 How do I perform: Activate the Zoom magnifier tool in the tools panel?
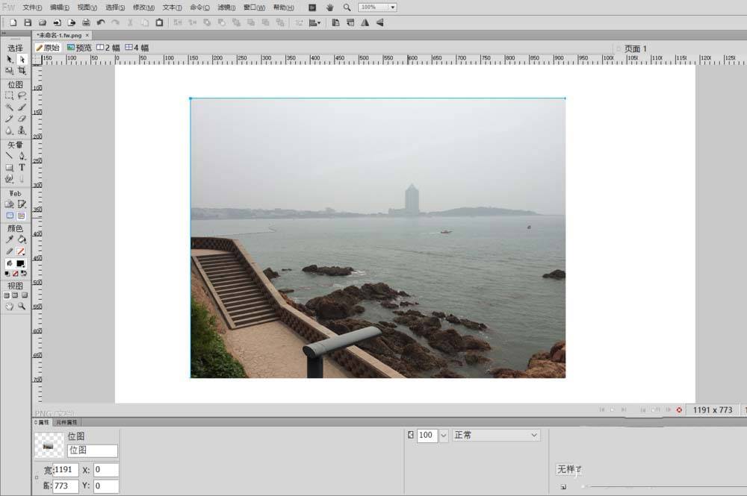click(x=22, y=307)
